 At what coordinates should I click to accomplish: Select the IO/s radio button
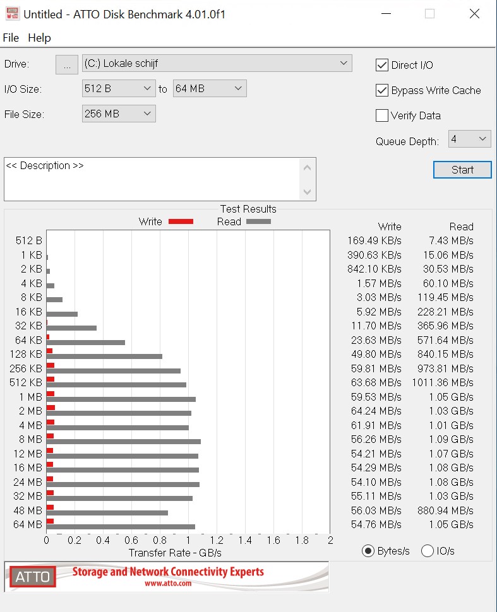(x=428, y=551)
